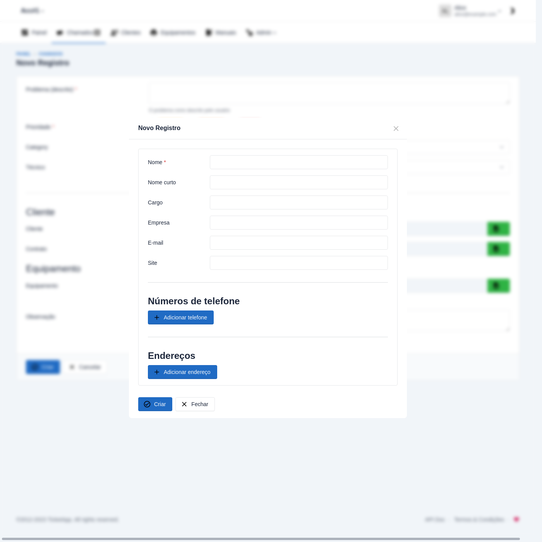The width and height of the screenshot is (542, 542).
Task: Focus the Nome curto input field
Action: click(299, 182)
